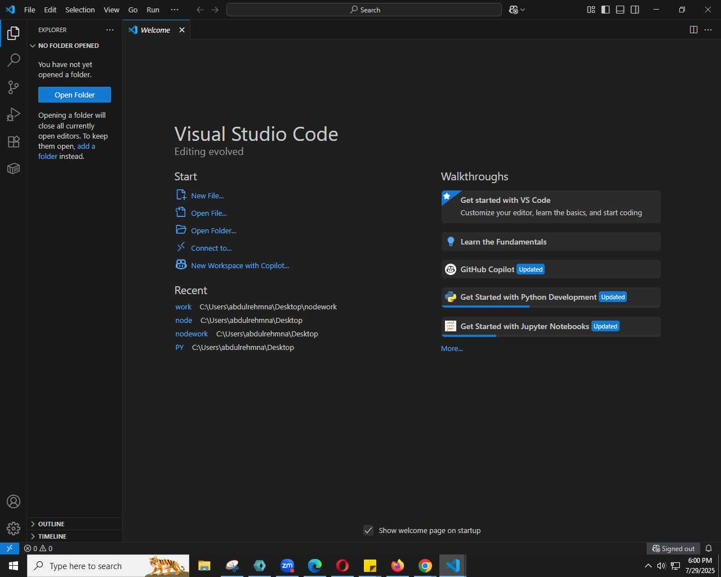The image size is (721, 577).
Task: Open Windows Start menu
Action: tap(14, 566)
